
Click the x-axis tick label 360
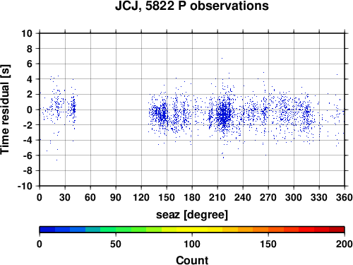(x=345, y=197)
